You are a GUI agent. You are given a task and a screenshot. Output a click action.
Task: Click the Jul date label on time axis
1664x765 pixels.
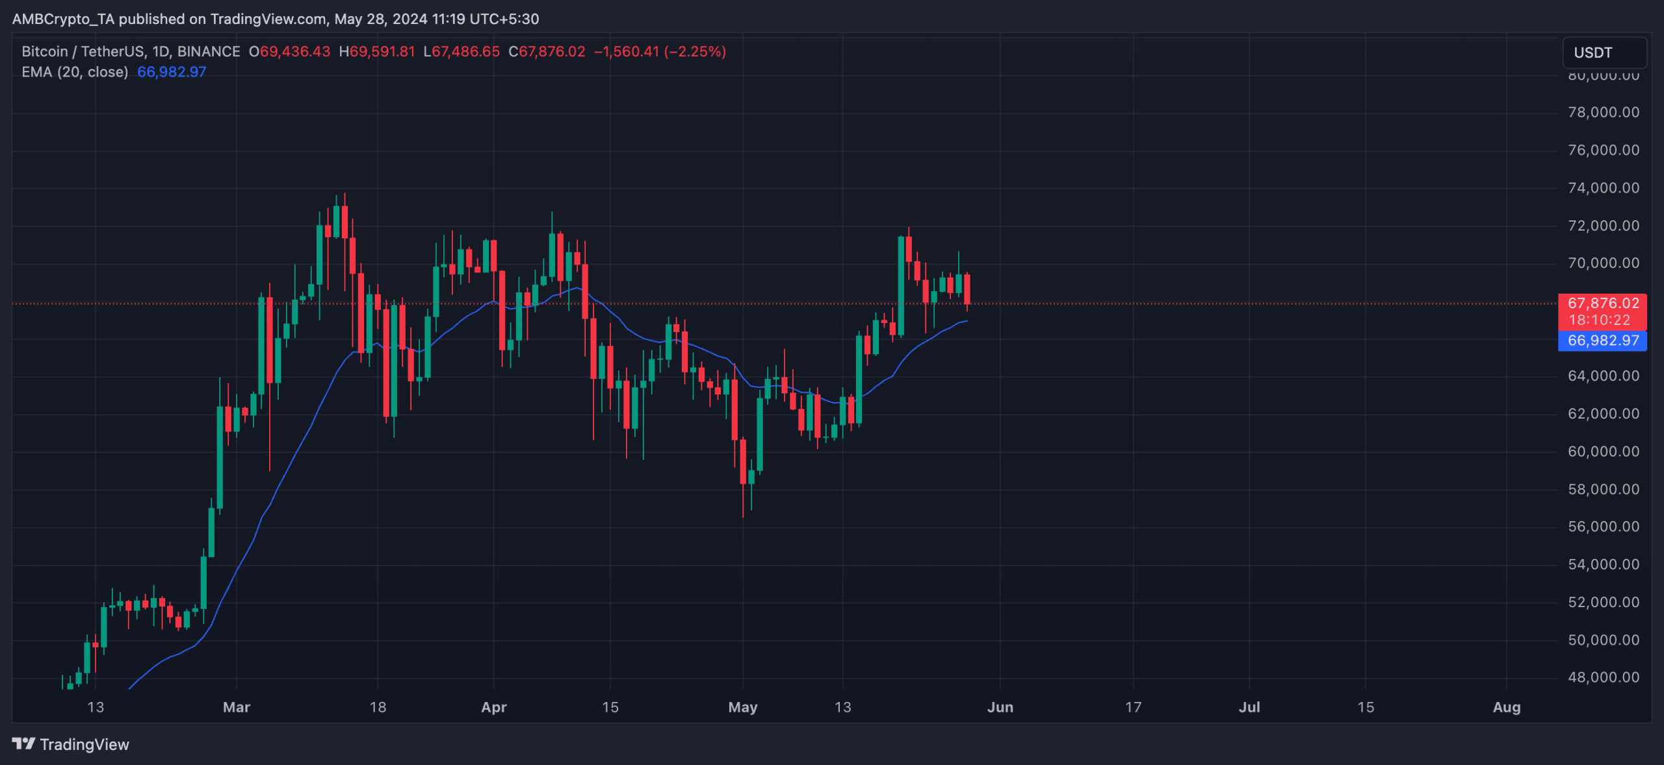[1249, 707]
